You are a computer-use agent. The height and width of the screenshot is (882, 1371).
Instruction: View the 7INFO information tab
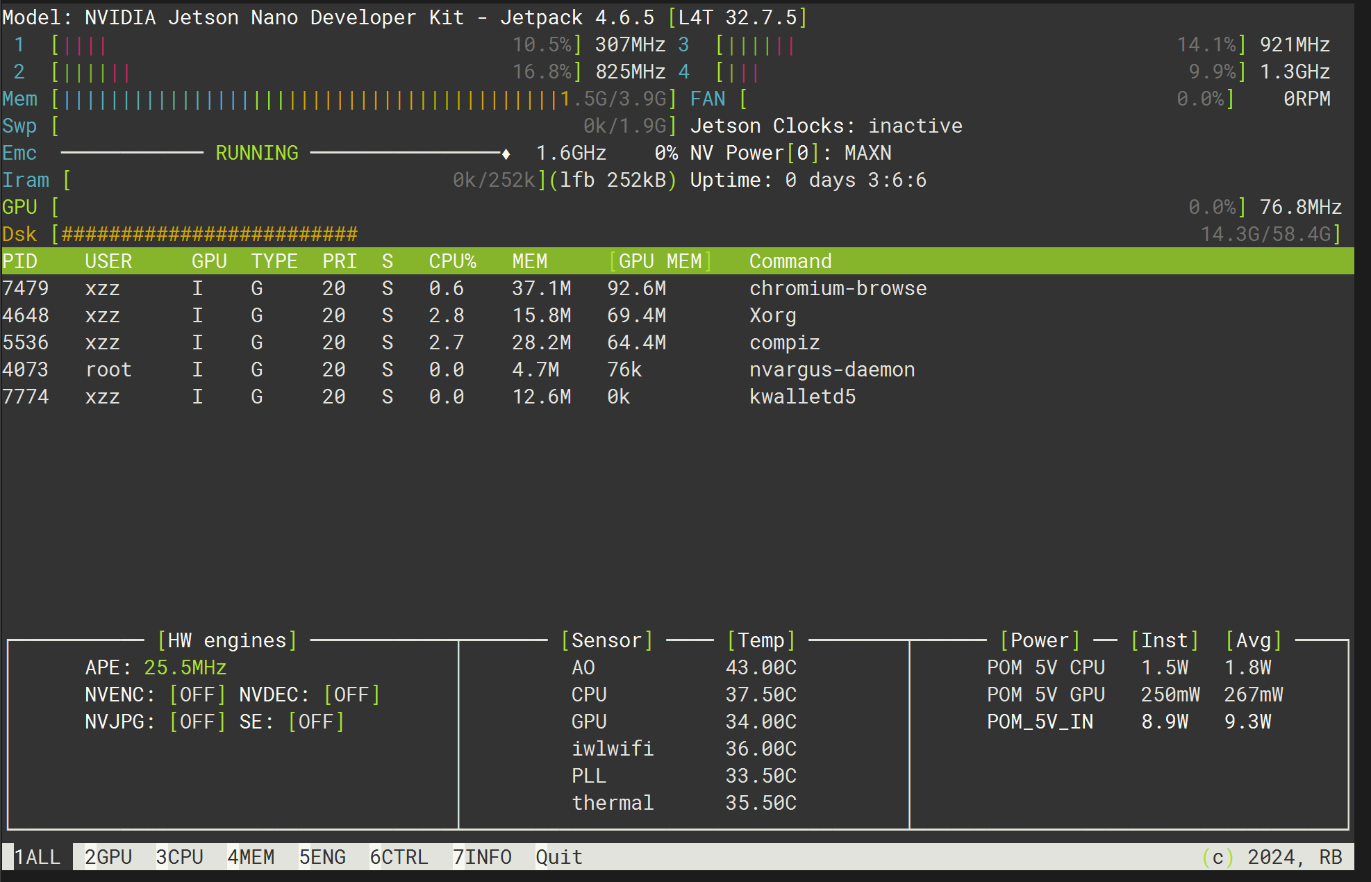pos(482,857)
